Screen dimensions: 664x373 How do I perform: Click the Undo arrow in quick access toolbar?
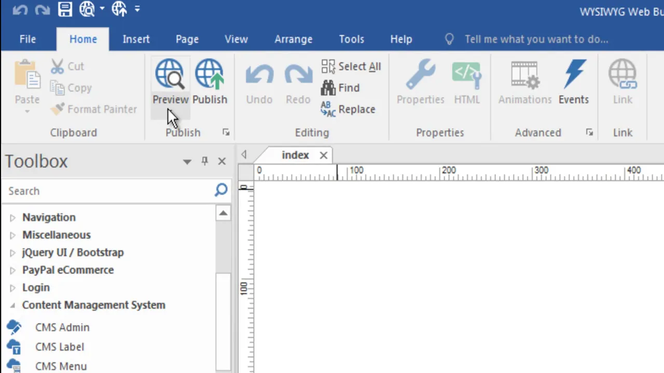coord(20,9)
